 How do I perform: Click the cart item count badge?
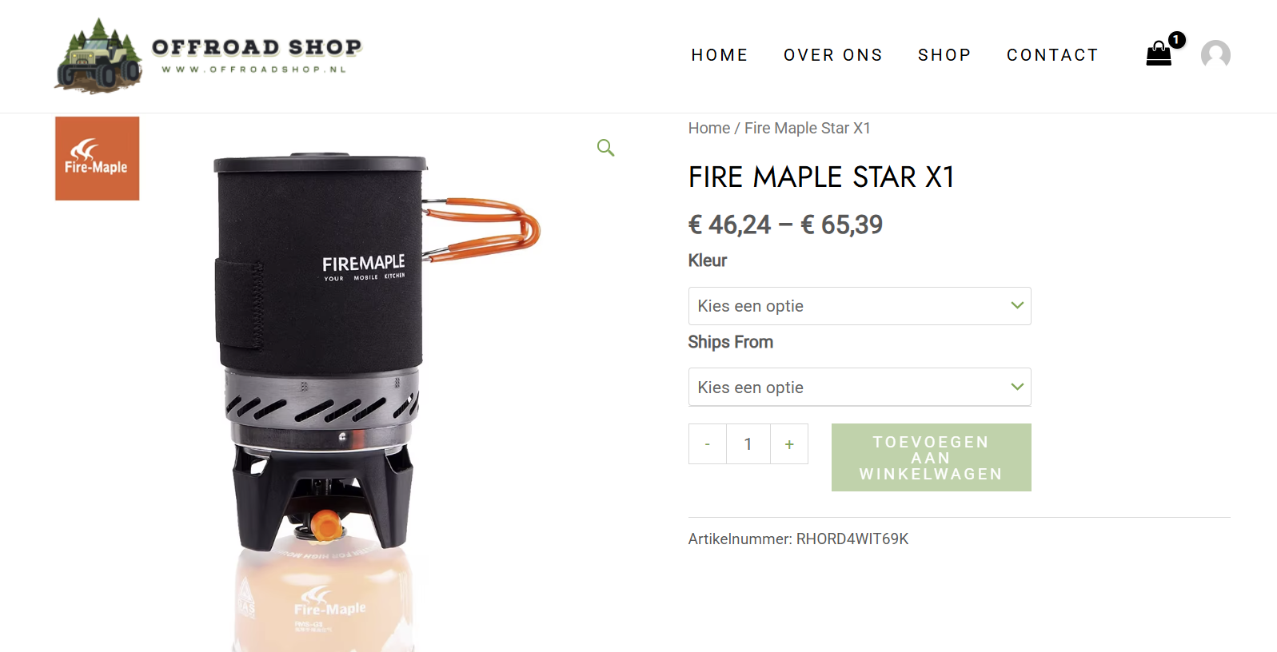1176,39
